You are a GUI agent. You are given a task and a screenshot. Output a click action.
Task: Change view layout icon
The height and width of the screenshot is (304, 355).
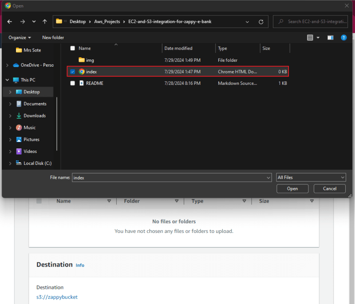[x=310, y=38]
